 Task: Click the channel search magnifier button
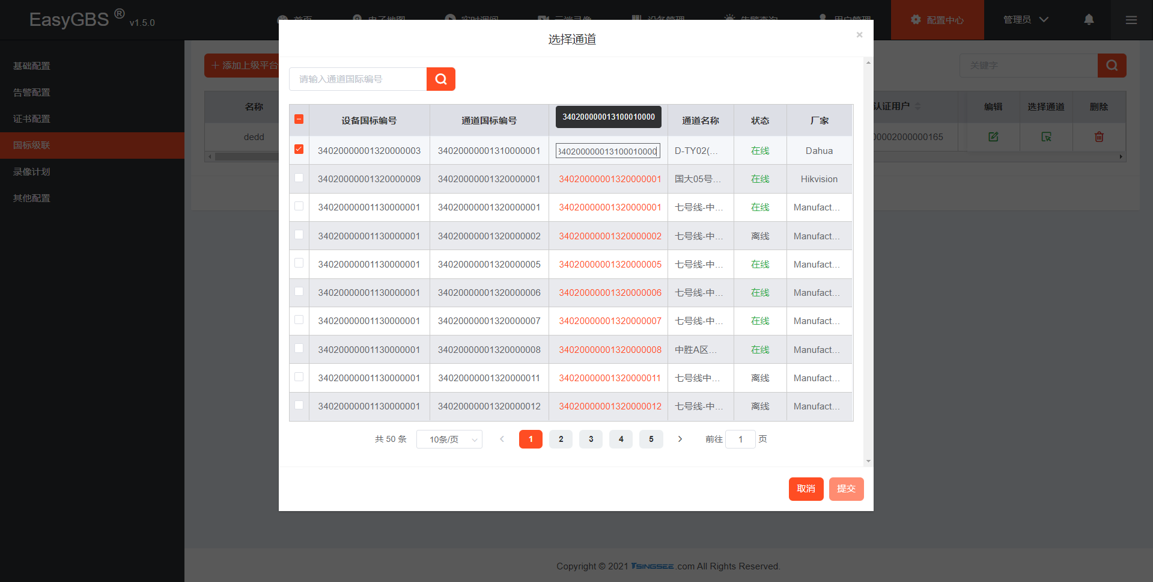pyautogui.click(x=441, y=79)
